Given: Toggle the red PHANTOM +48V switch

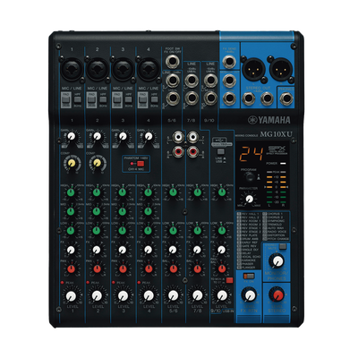Looking at the screenshot, I should [x=139, y=163].
